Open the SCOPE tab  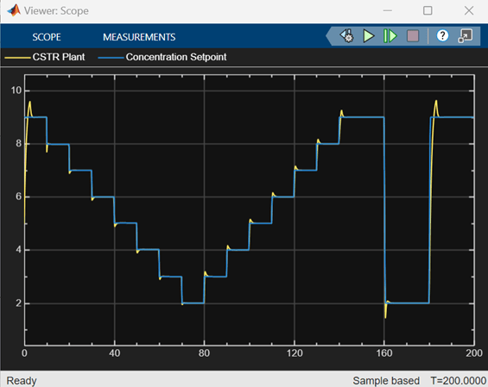[x=47, y=37]
